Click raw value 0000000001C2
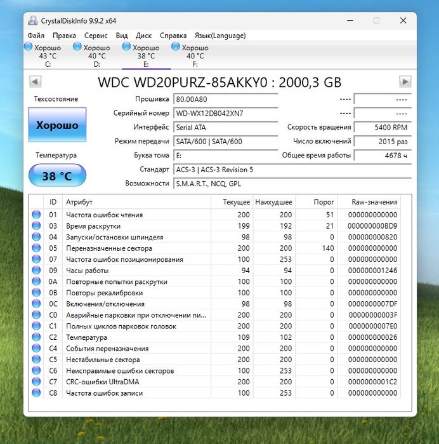The height and width of the screenshot is (444, 439). pos(372,382)
